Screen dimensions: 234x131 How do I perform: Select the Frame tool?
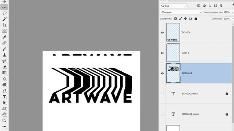(x=4, y=31)
